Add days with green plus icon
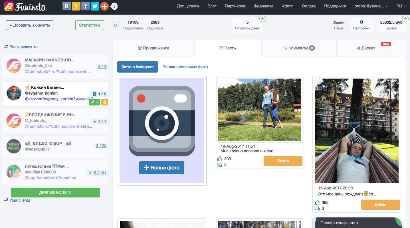Viewport: 410px width, 228px height. (262, 19)
